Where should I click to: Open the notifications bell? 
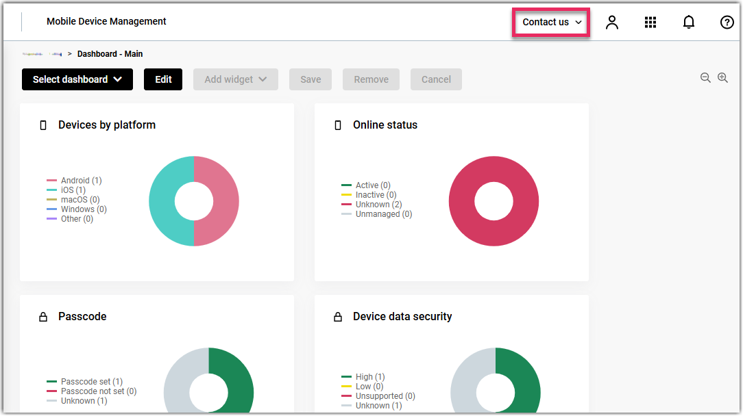(688, 23)
